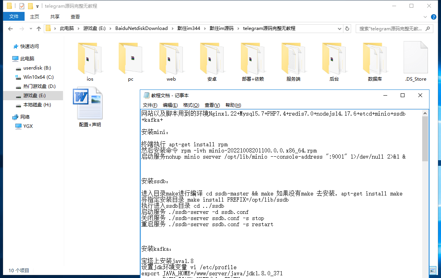
Task: Open Notepad 格式(O) menu
Action: 191,105
